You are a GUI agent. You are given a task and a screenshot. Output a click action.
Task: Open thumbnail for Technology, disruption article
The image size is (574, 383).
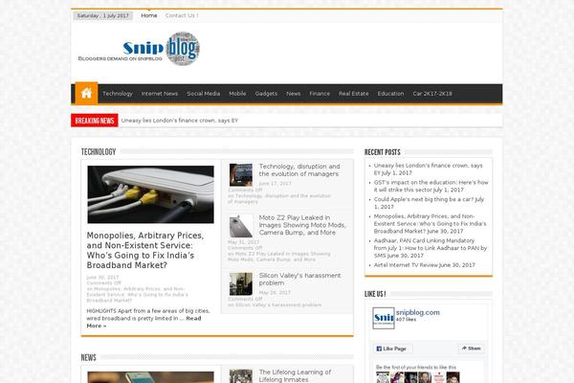tap(241, 175)
